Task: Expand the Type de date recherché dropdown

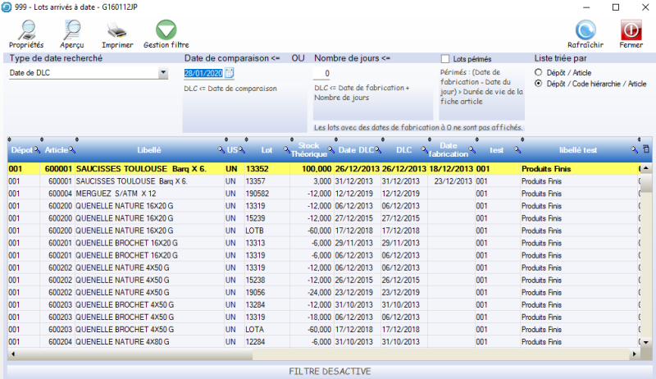Action: [162, 73]
